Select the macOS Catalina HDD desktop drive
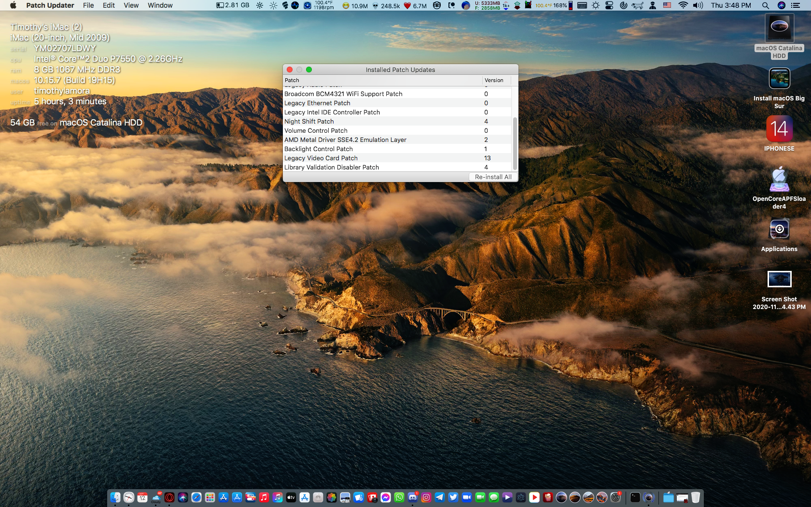The width and height of the screenshot is (811, 507). pos(779,28)
